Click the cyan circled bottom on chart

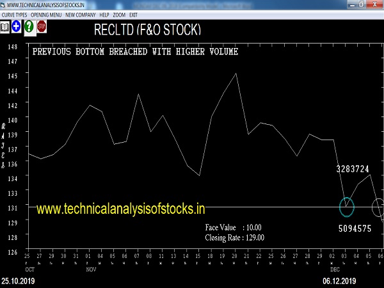[x=346, y=207]
